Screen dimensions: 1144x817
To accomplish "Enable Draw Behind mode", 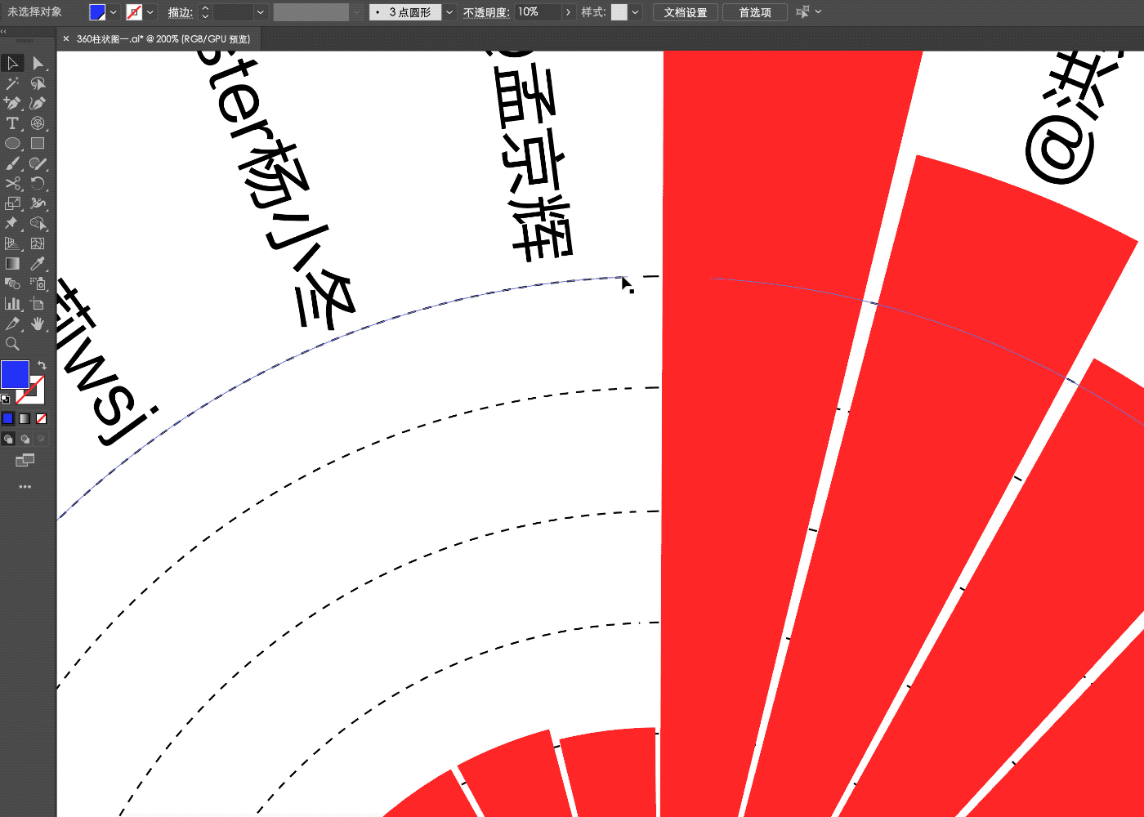I will point(25,439).
